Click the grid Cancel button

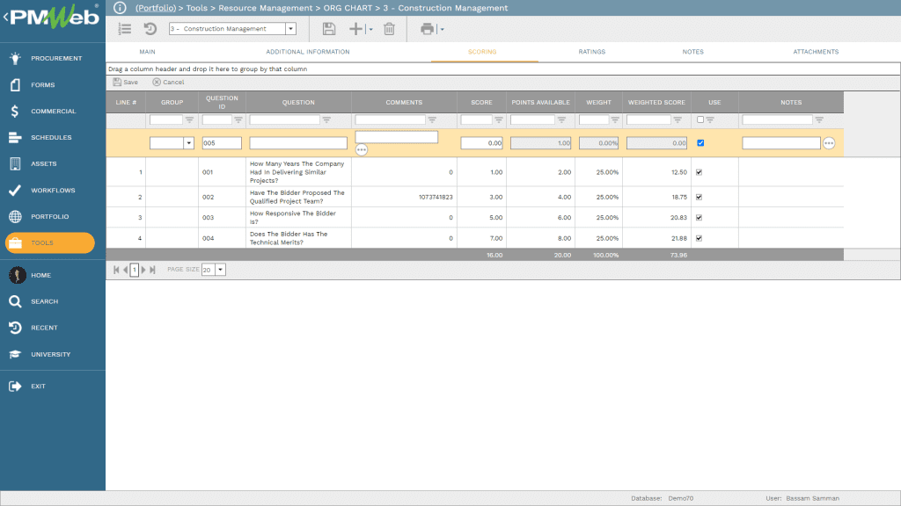[168, 82]
